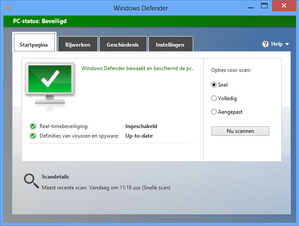Click the green check beside Definities van virussen
The height and width of the screenshot is (226, 299).
tap(33, 136)
